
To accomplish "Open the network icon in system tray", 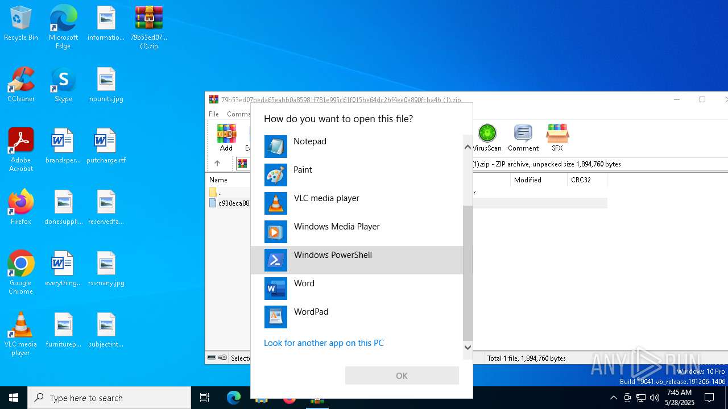I will (641, 398).
